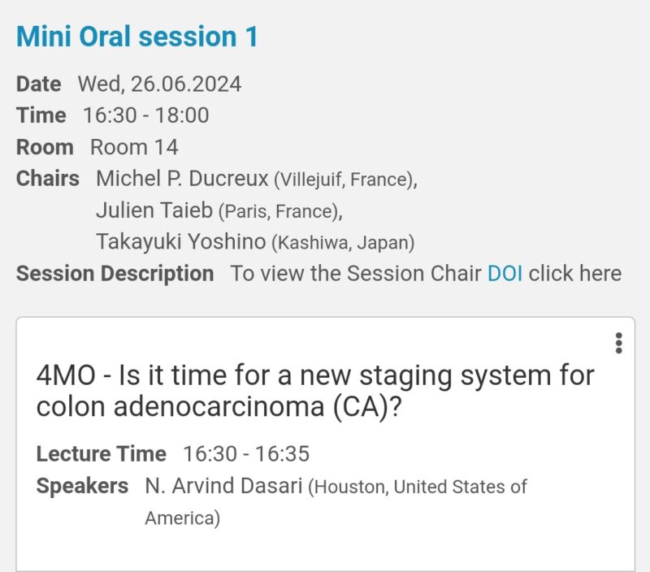Select speaker N. Arvind Dasari

click(223, 486)
